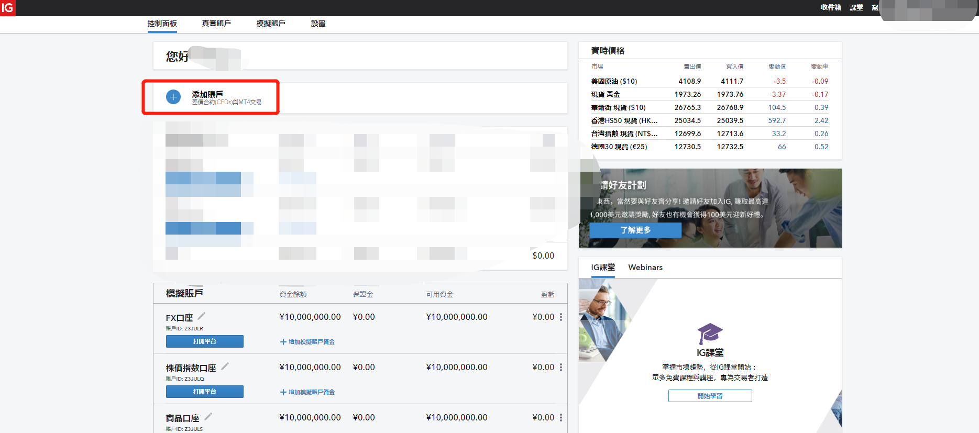This screenshot has width=979, height=433.
Task: Select the 美國原油 ($10) market row
Action: [x=710, y=81]
